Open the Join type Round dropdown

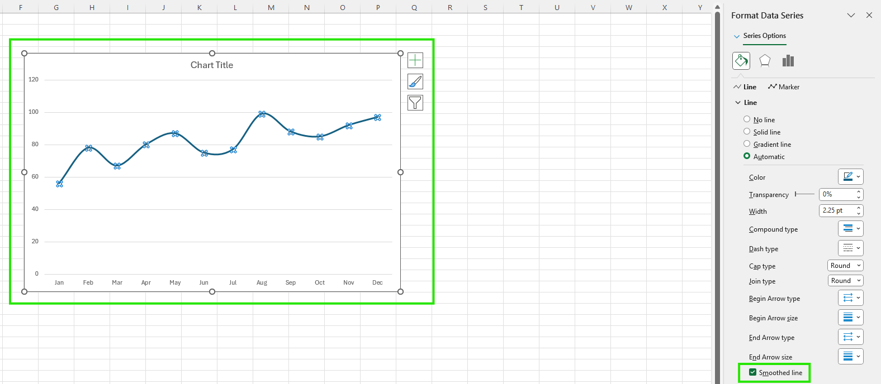845,281
